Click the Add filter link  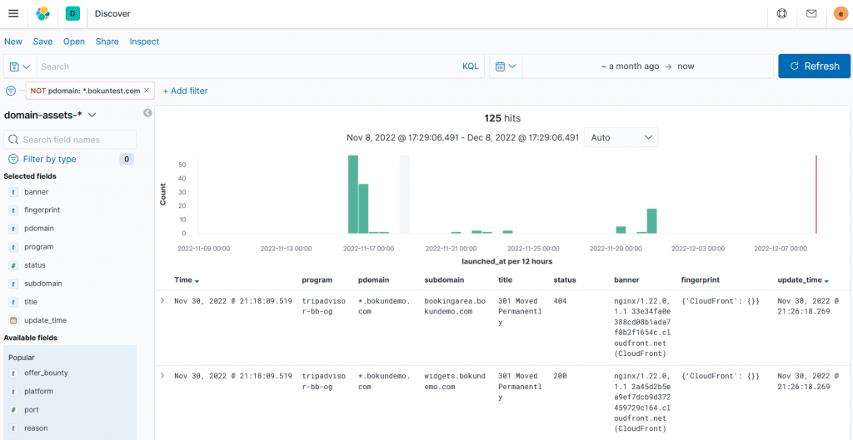[185, 91]
